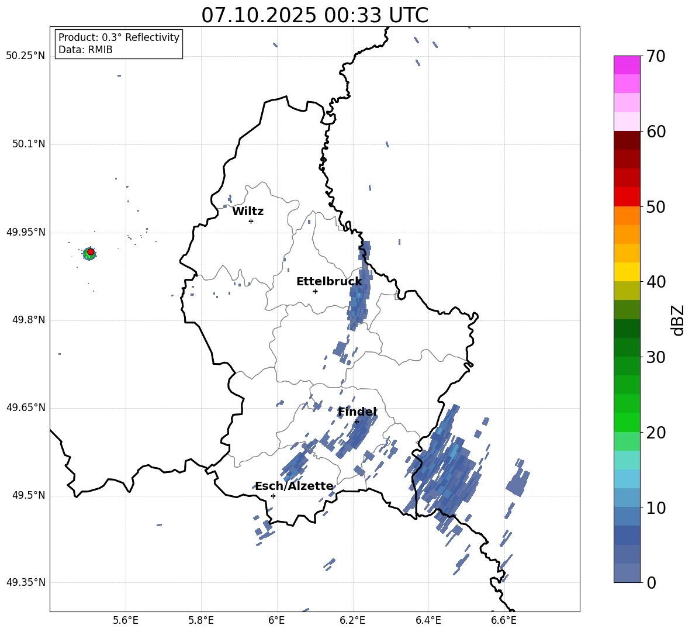Click the latitude tick label 49.95°N

[x=26, y=232]
